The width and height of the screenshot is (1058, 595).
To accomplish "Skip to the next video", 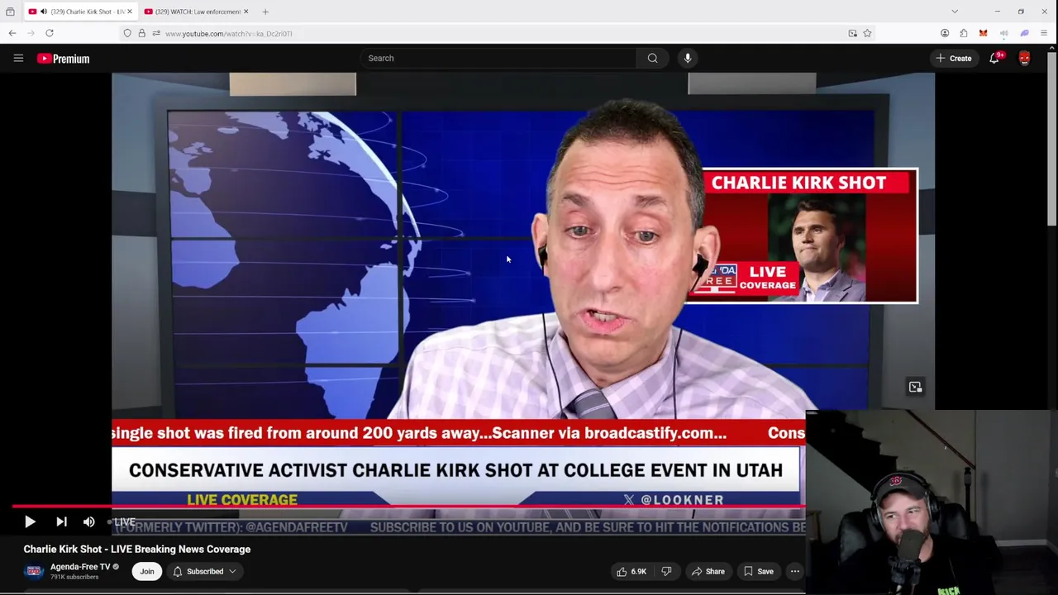I will 61,521.
